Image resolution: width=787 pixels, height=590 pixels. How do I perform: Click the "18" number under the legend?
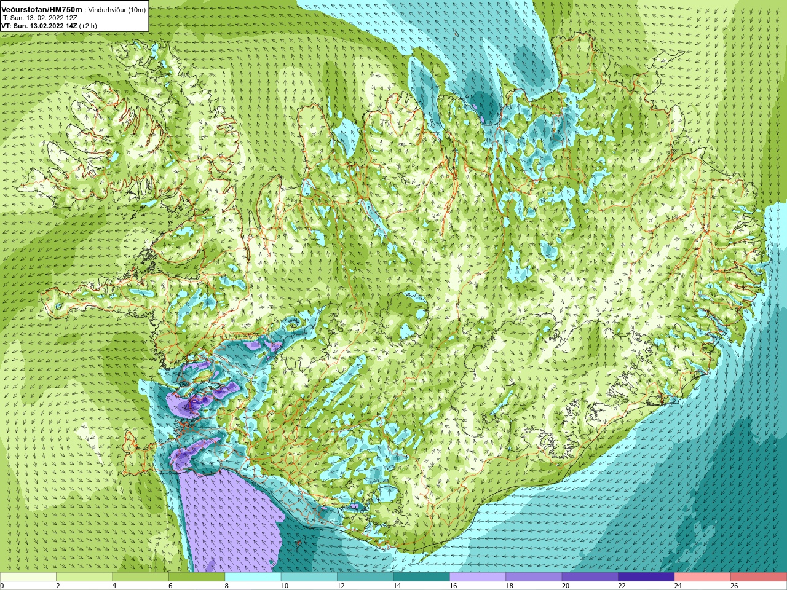coord(509,586)
